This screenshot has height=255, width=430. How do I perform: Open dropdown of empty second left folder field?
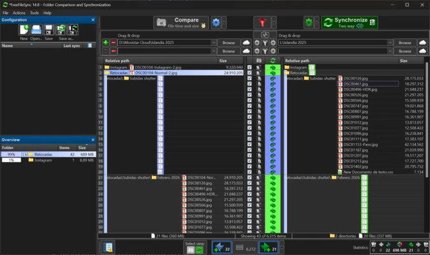point(214,51)
